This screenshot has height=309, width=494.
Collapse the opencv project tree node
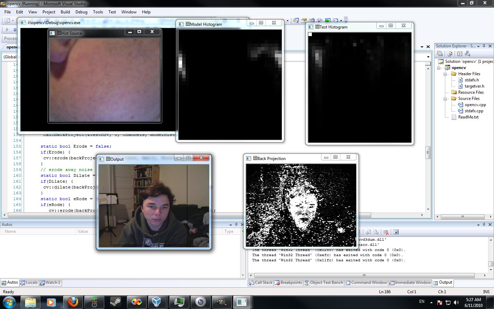(439, 68)
